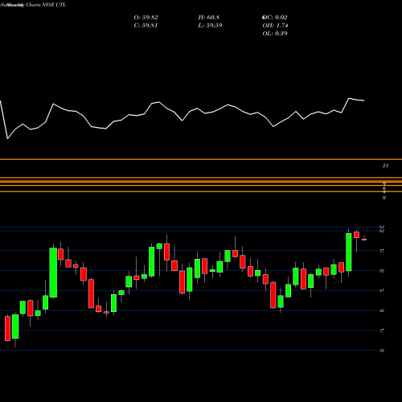Click the 'OC: 0.02' value
Viewport: 402px width, 402px height.
(x=275, y=18)
